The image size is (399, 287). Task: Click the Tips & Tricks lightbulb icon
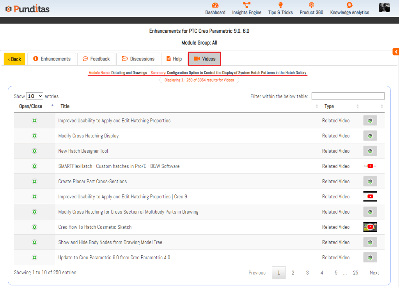pos(280,5)
